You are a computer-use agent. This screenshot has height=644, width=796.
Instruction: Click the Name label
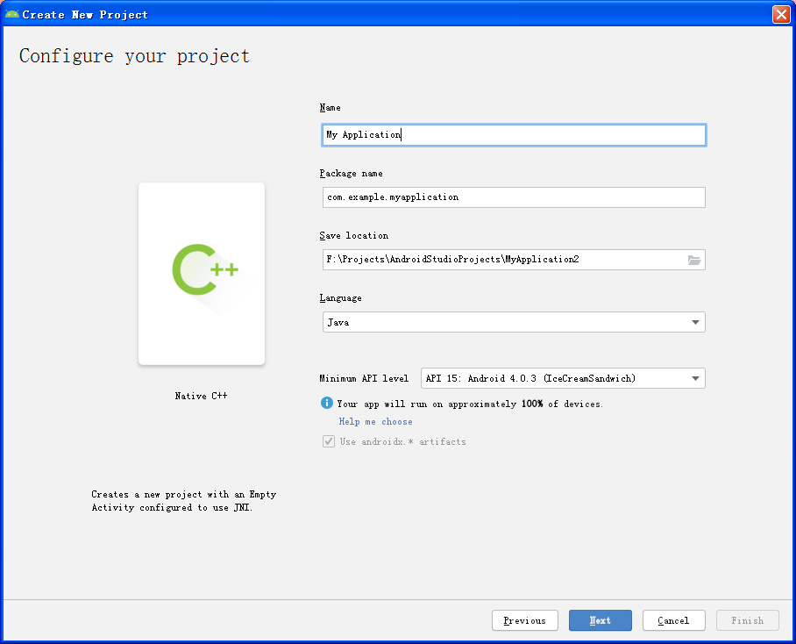click(x=330, y=108)
